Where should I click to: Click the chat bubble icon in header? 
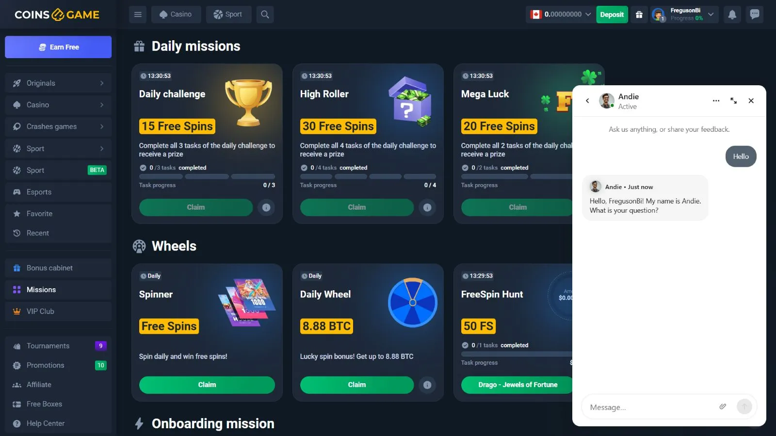pos(755,15)
